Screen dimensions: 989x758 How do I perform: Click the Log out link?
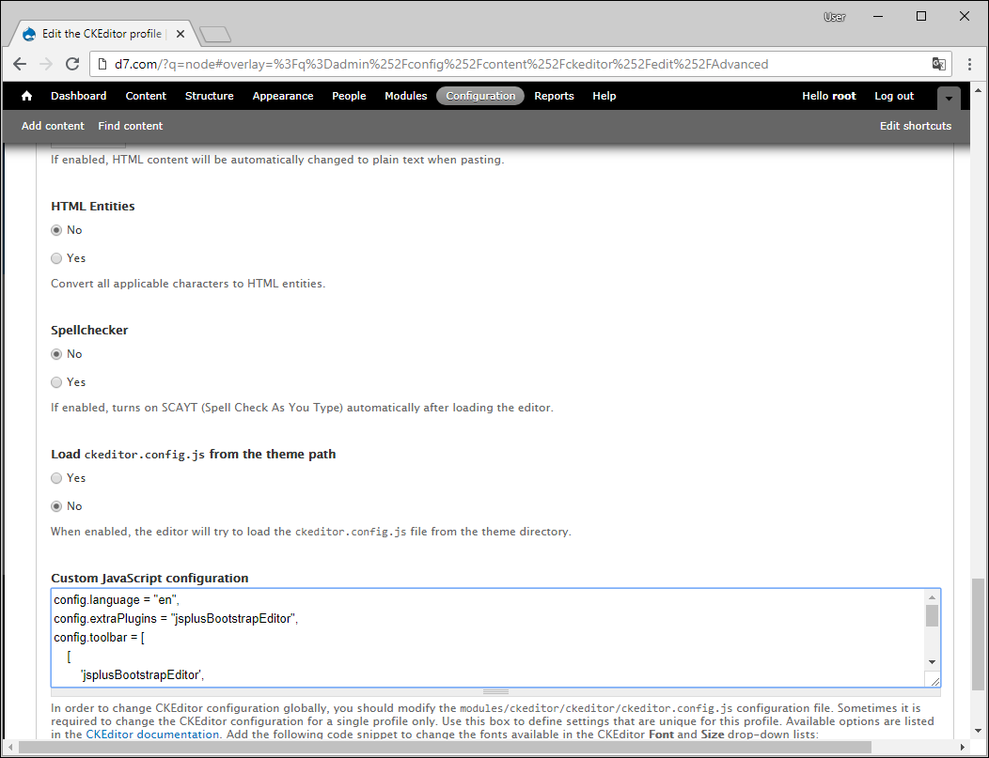[x=894, y=96]
